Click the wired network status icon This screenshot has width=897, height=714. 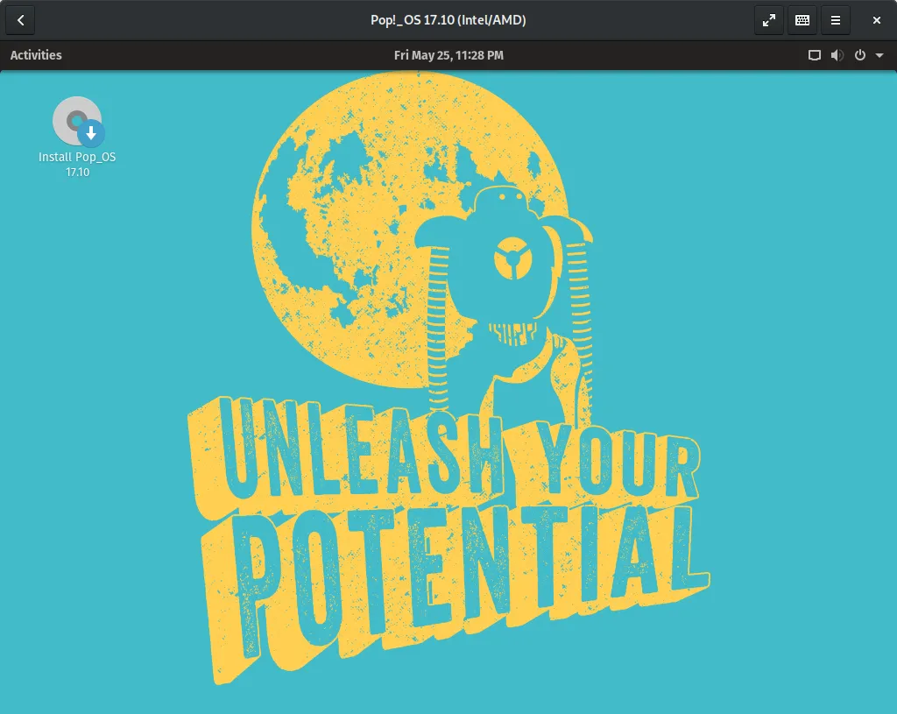tap(814, 55)
